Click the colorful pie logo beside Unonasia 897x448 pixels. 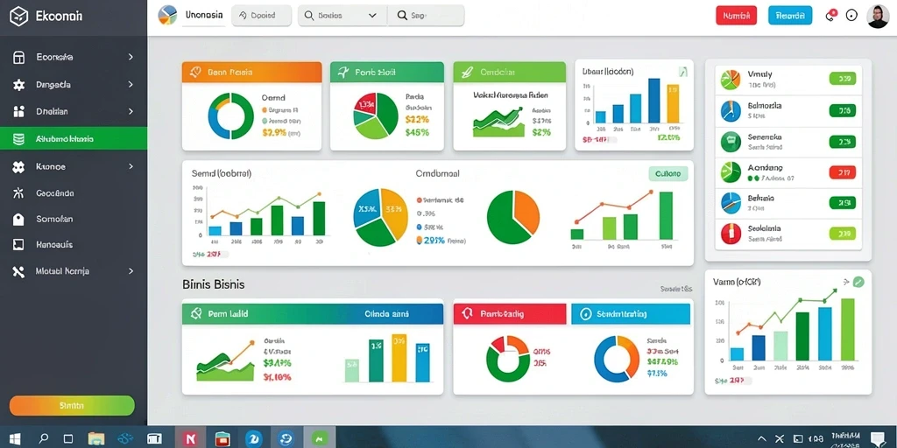167,16
